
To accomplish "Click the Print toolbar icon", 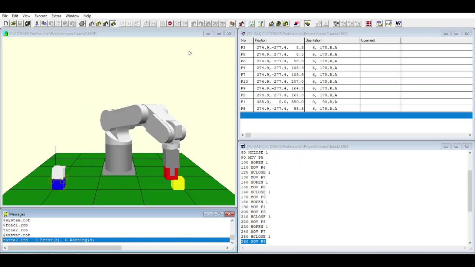I will pyautogui.click(x=82, y=24).
